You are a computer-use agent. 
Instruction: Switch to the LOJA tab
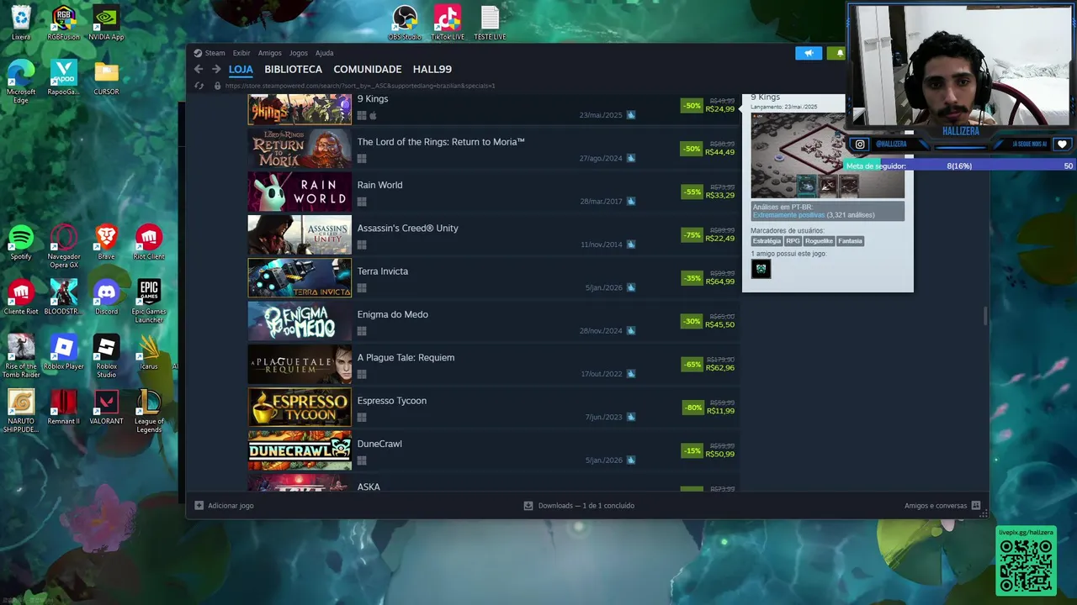pyautogui.click(x=241, y=69)
